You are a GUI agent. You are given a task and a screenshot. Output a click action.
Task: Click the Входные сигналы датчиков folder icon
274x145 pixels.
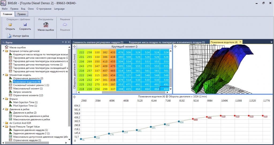[7, 51]
